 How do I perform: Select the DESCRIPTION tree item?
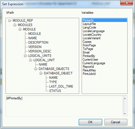[38, 43]
